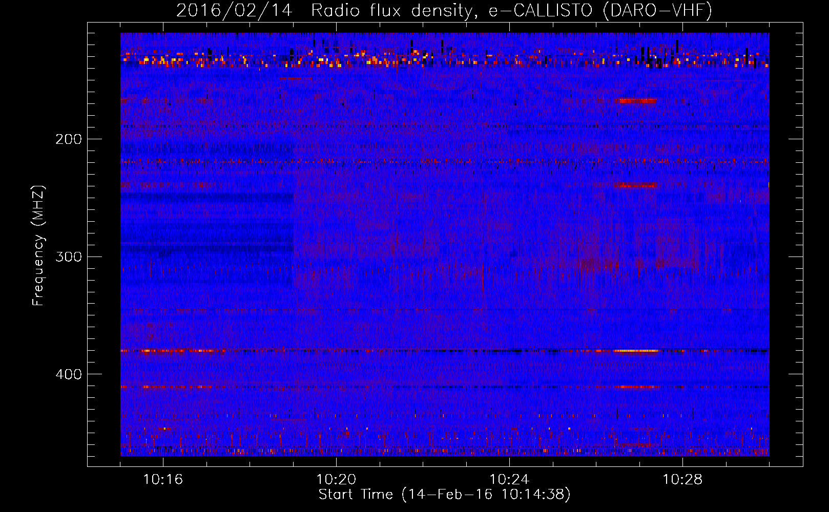Click the Frequency (MHZ) axis label
This screenshot has height=512, width=829.
point(38,246)
